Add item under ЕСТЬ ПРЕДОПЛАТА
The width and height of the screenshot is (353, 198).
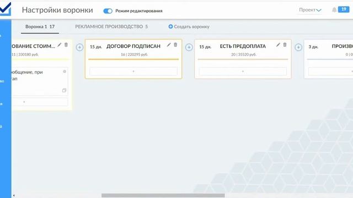243,71
